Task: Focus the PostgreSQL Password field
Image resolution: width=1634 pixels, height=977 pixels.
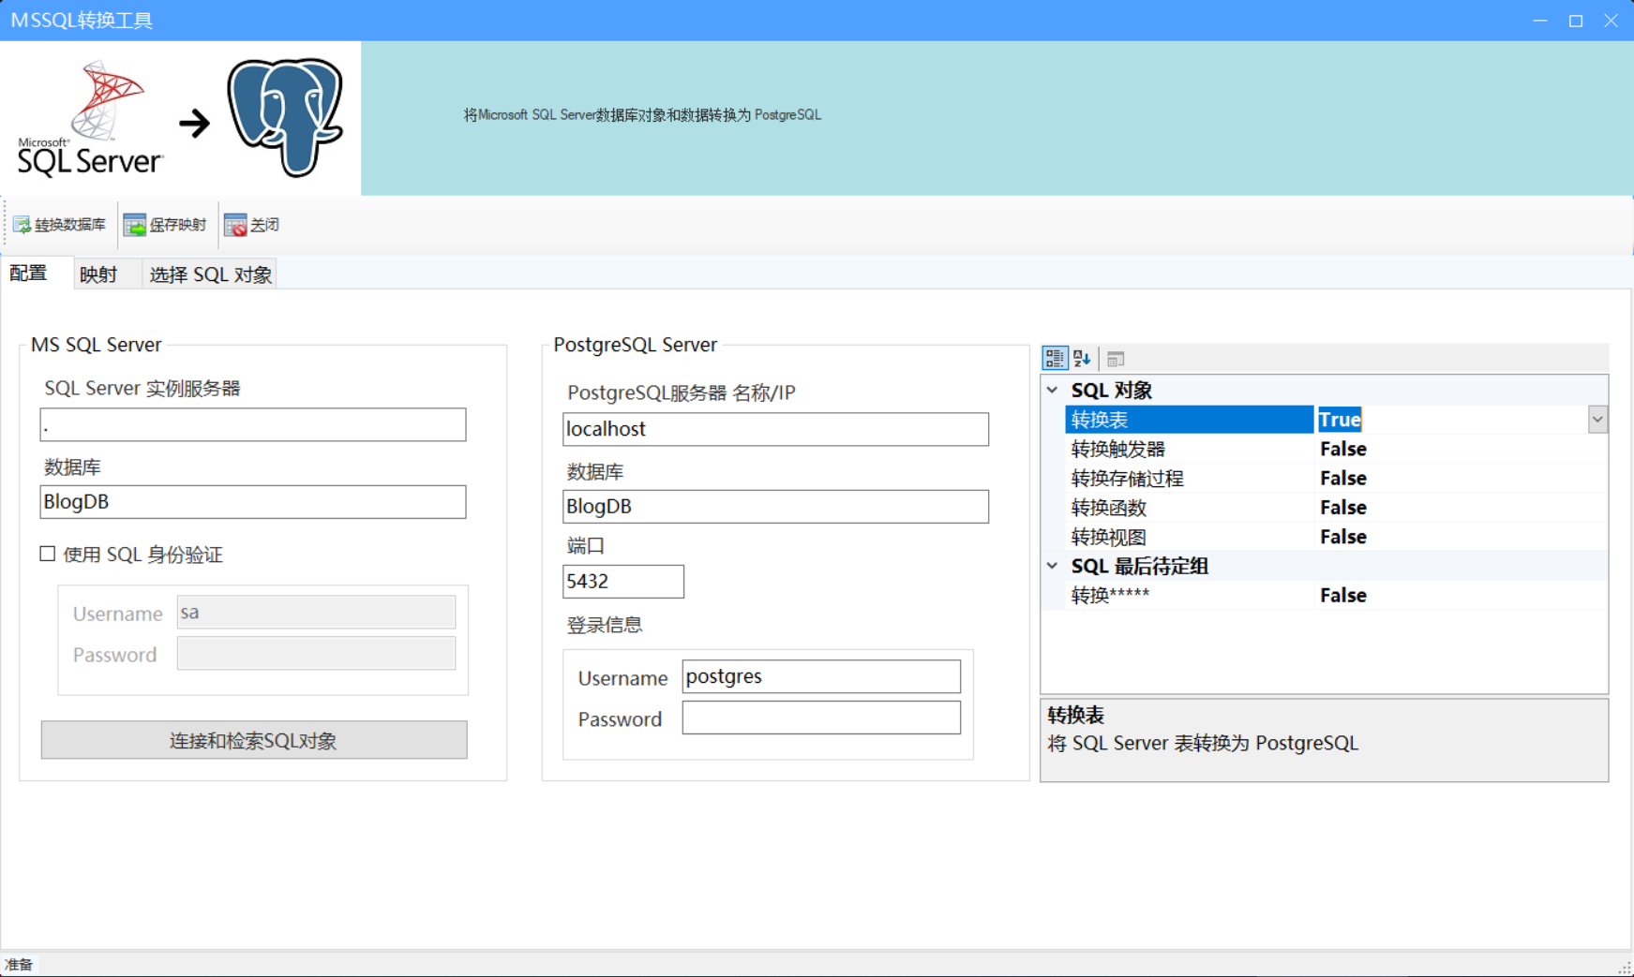Action: [821, 718]
